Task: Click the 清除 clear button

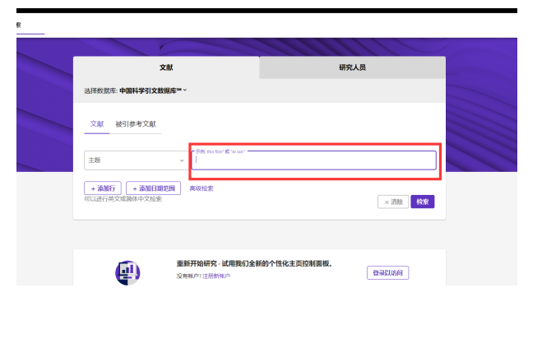Action: (393, 202)
